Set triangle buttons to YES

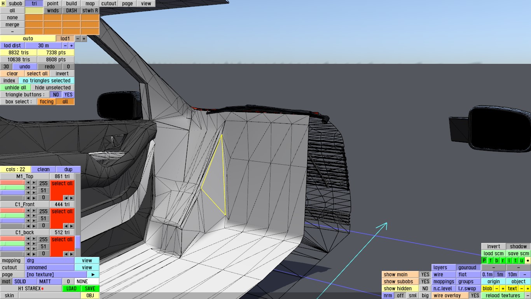[68, 95]
